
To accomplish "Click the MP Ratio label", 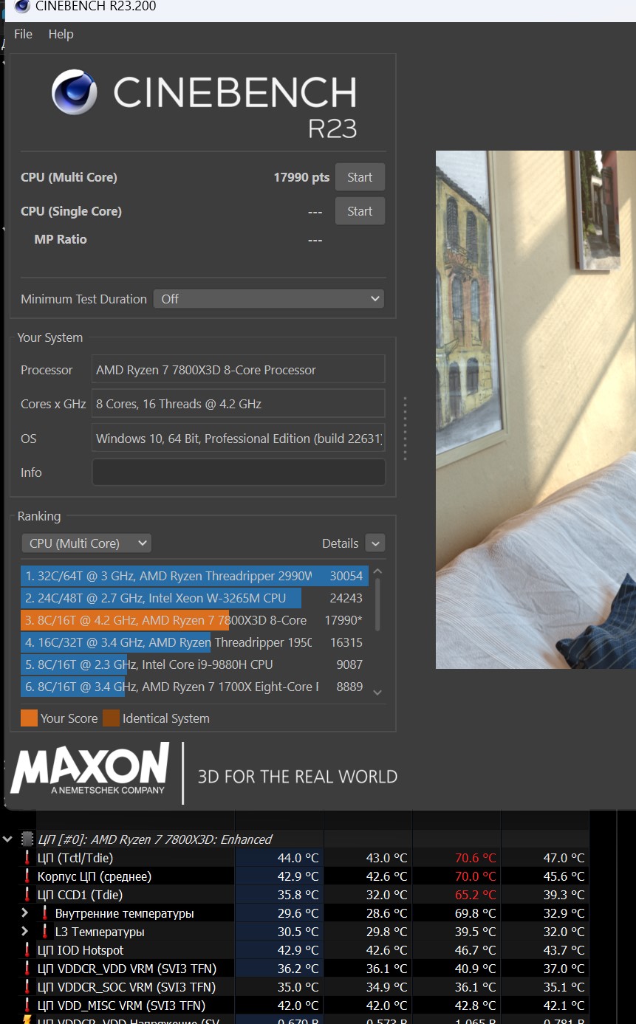I will [x=61, y=239].
